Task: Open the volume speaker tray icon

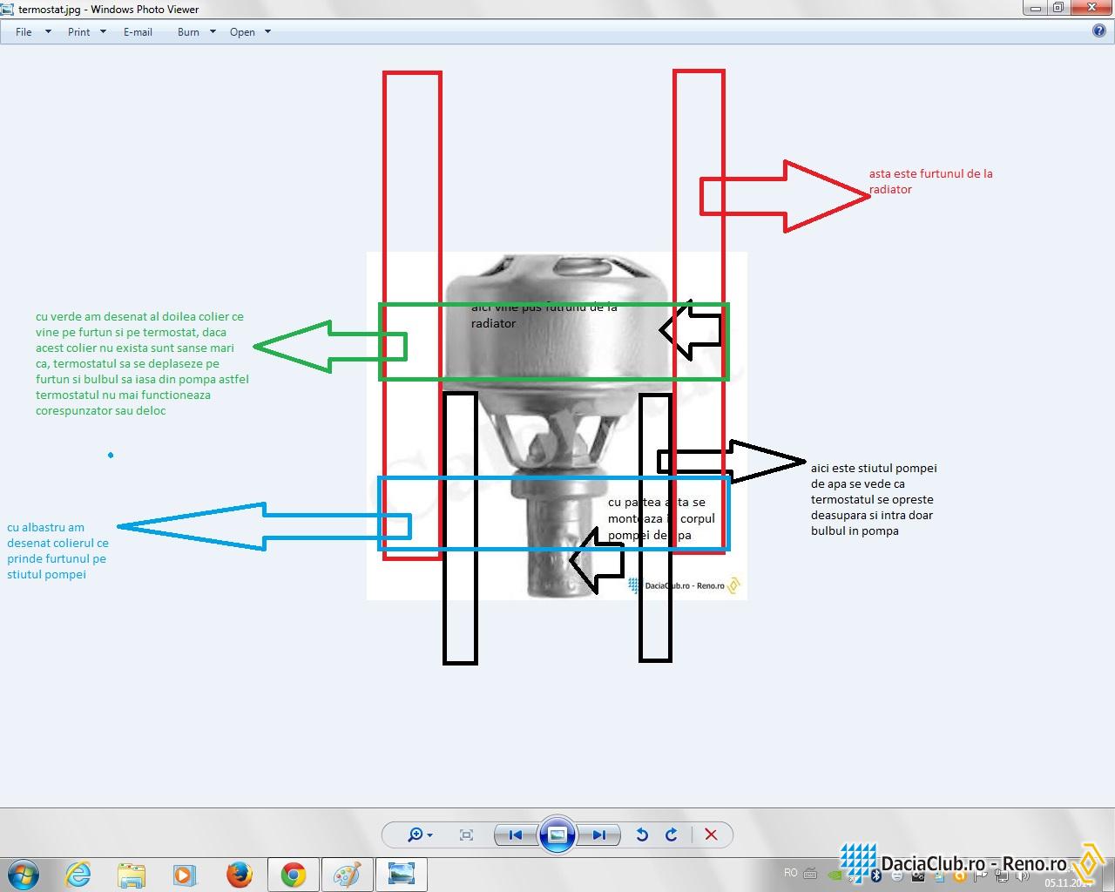Action: click(x=1022, y=875)
